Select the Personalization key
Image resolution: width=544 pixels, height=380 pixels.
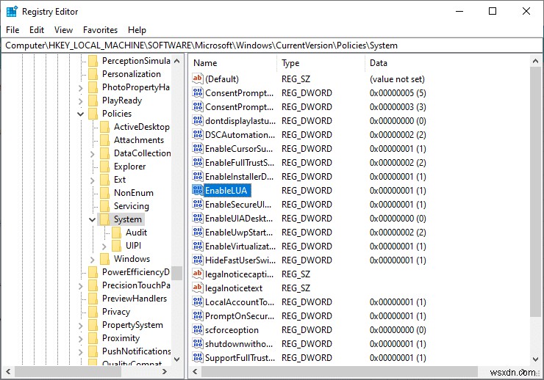pos(131,73)
